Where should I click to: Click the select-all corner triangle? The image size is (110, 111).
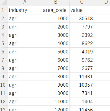click(4, 2)
